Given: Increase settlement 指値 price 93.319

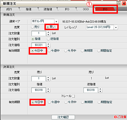Looking at the screenshot, I should coord(48,89).
